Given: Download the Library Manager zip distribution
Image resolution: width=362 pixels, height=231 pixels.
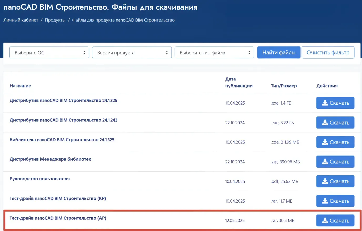Looking at the screenshot, I should (x=335, y=162).
